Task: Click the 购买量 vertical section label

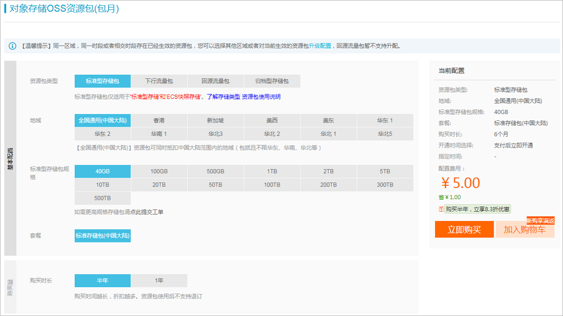Action: click(10, 287)
